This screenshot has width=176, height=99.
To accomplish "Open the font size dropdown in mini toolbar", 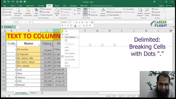I will coord(74,22).
